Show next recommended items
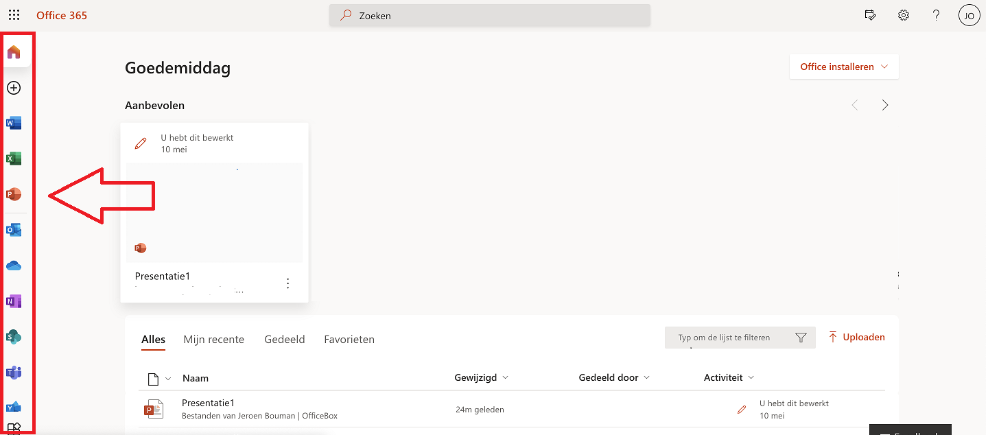988x435 pixels. pos(885,105)
